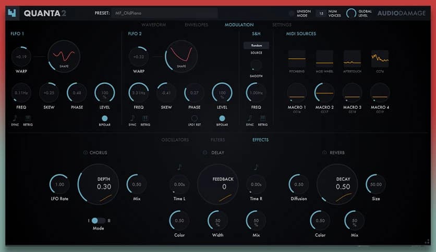Click the Reverb Decay large knob

pyautogui.click(x=337, y=184)
